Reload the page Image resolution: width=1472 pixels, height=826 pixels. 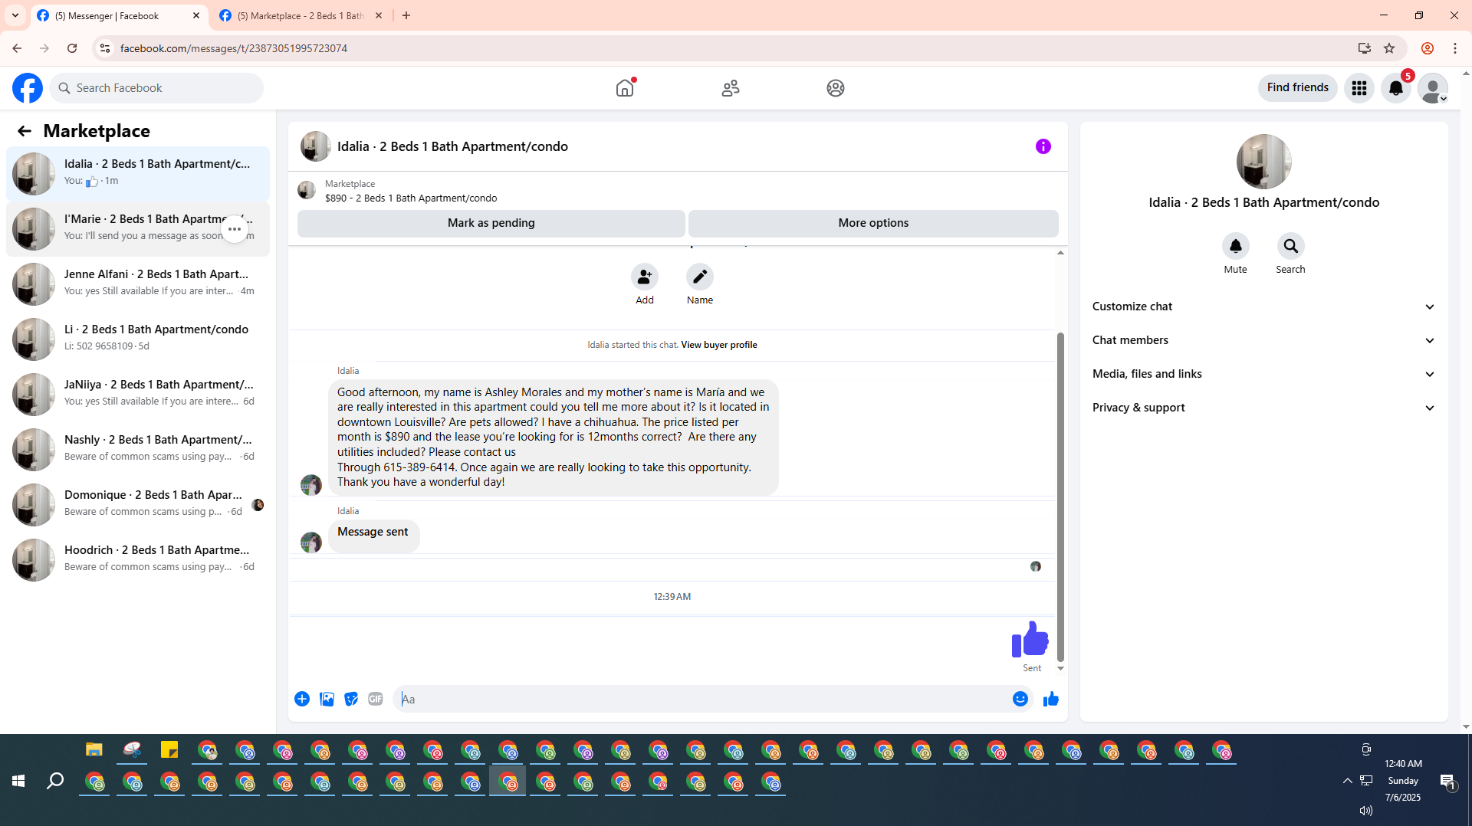tap(72, 48)
